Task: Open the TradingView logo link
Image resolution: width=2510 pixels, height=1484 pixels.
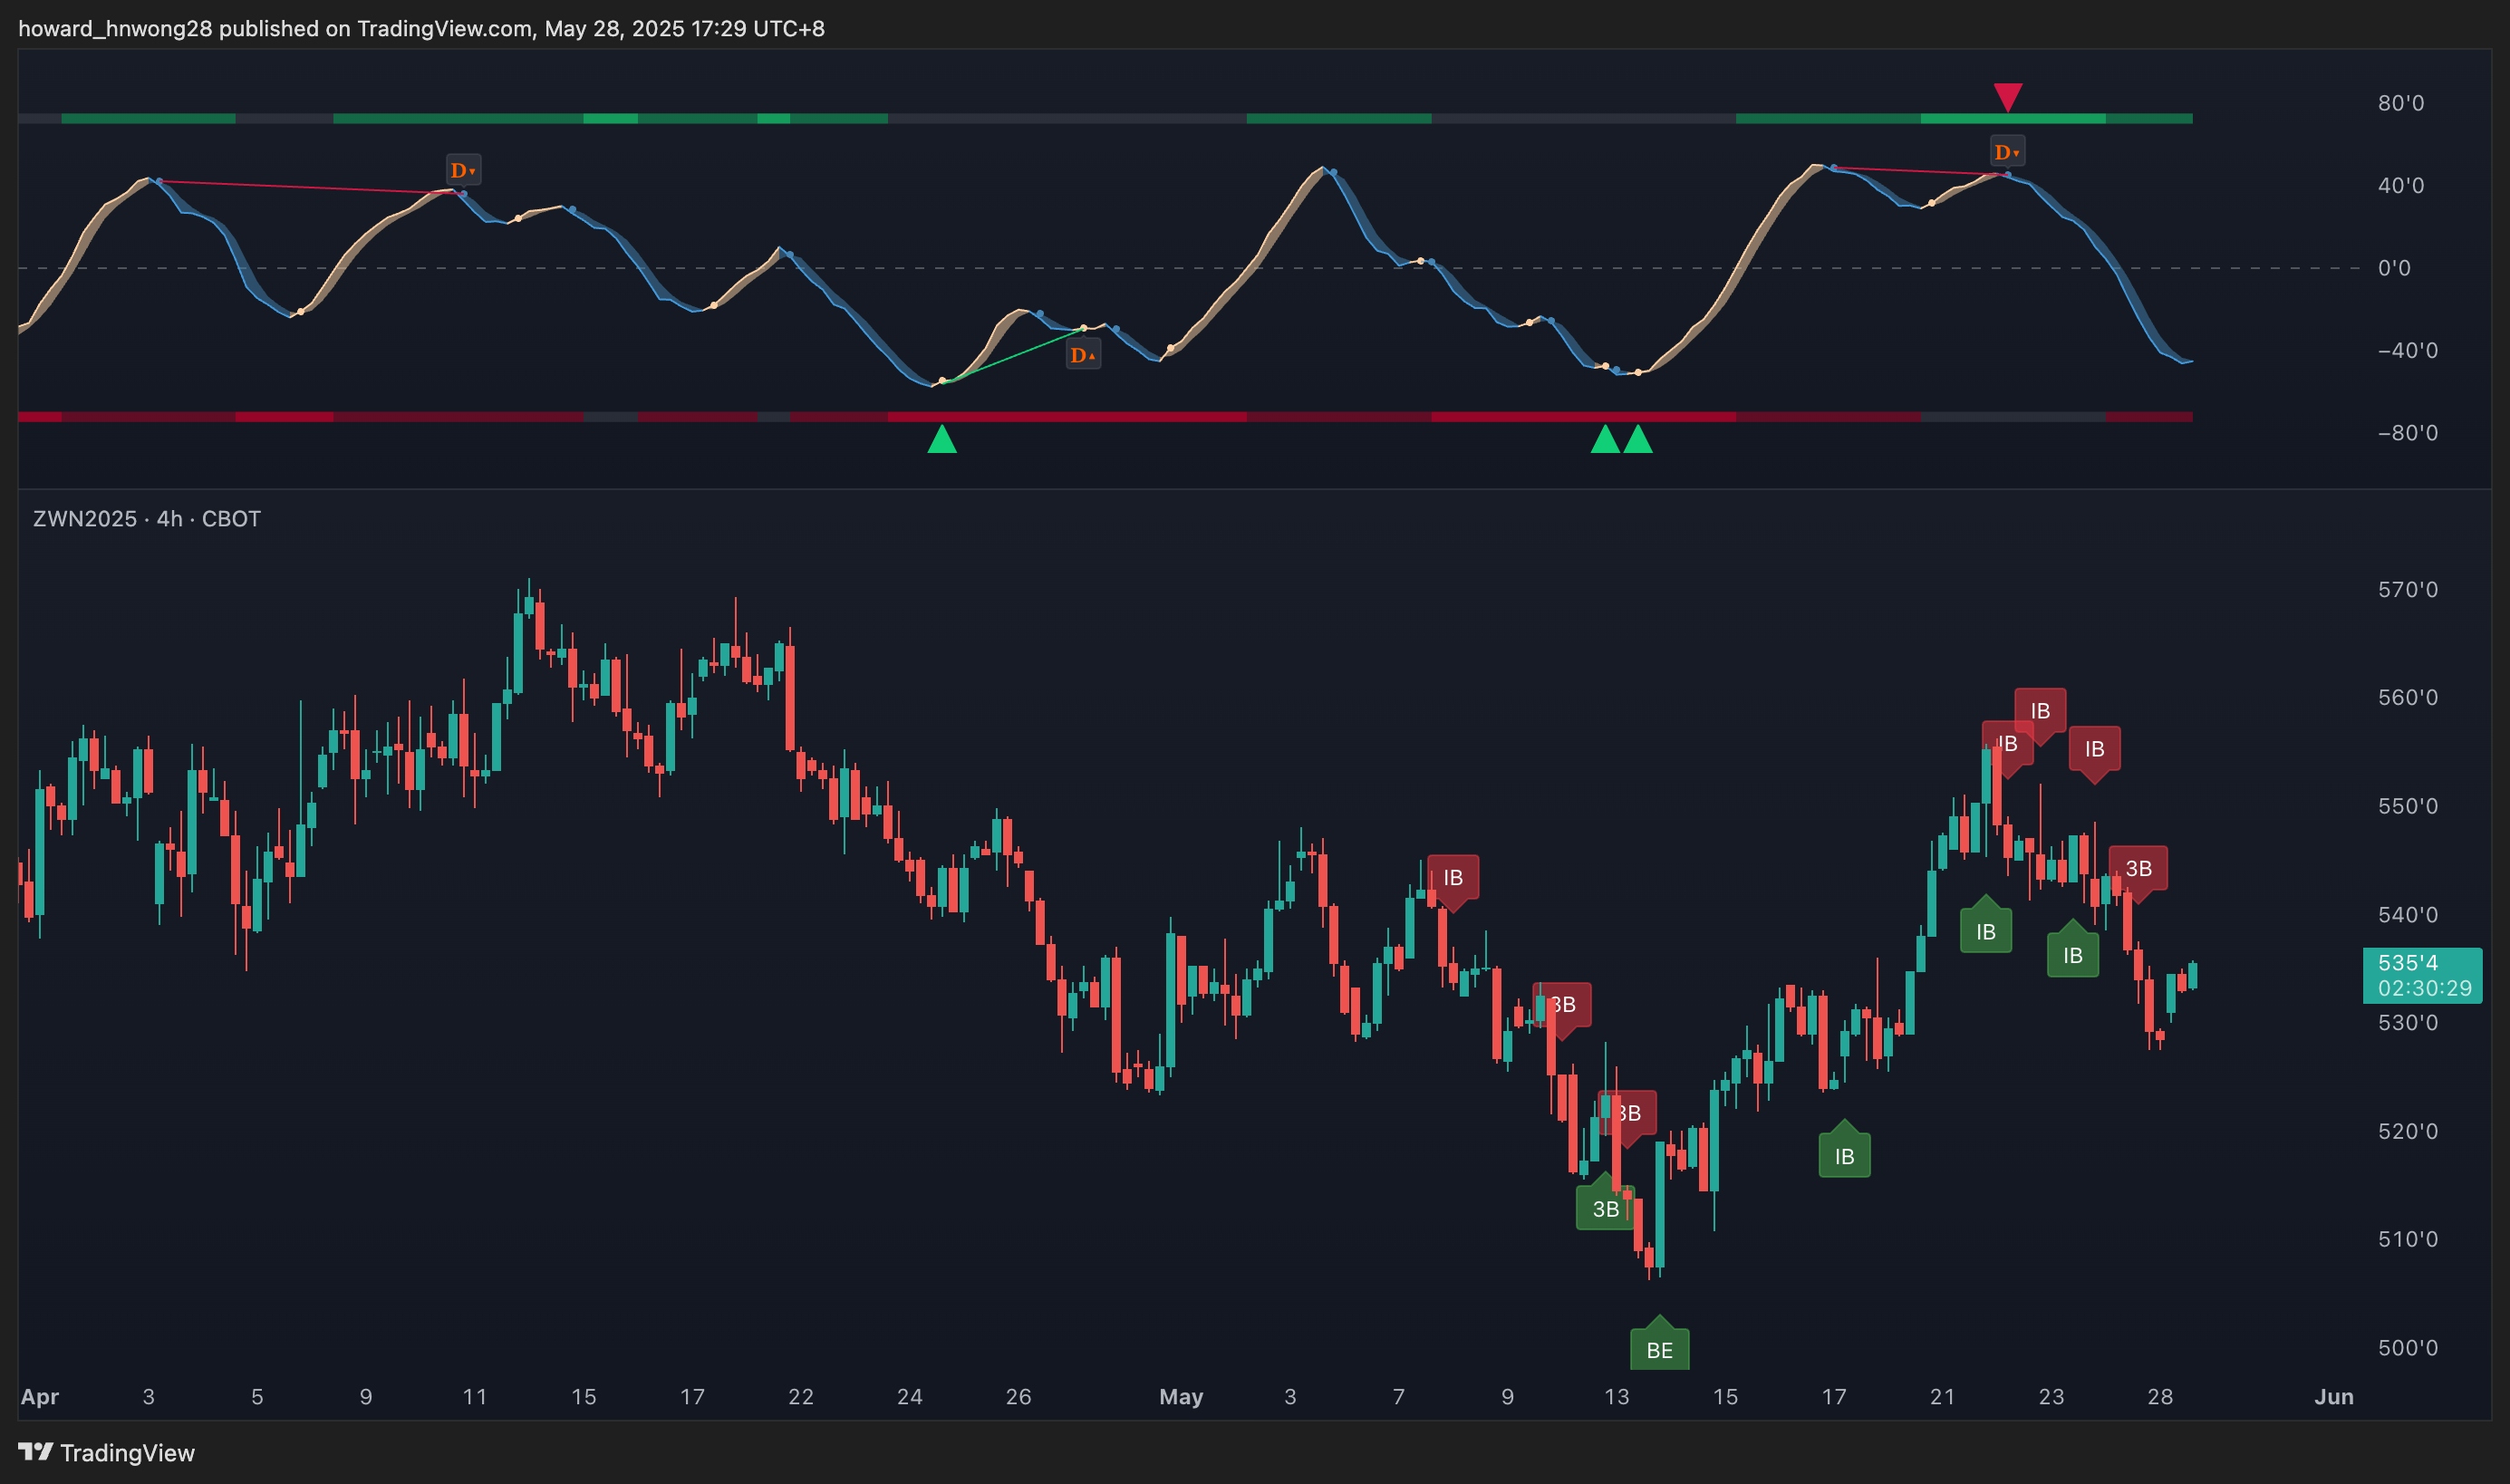Action: (106, 1452)
